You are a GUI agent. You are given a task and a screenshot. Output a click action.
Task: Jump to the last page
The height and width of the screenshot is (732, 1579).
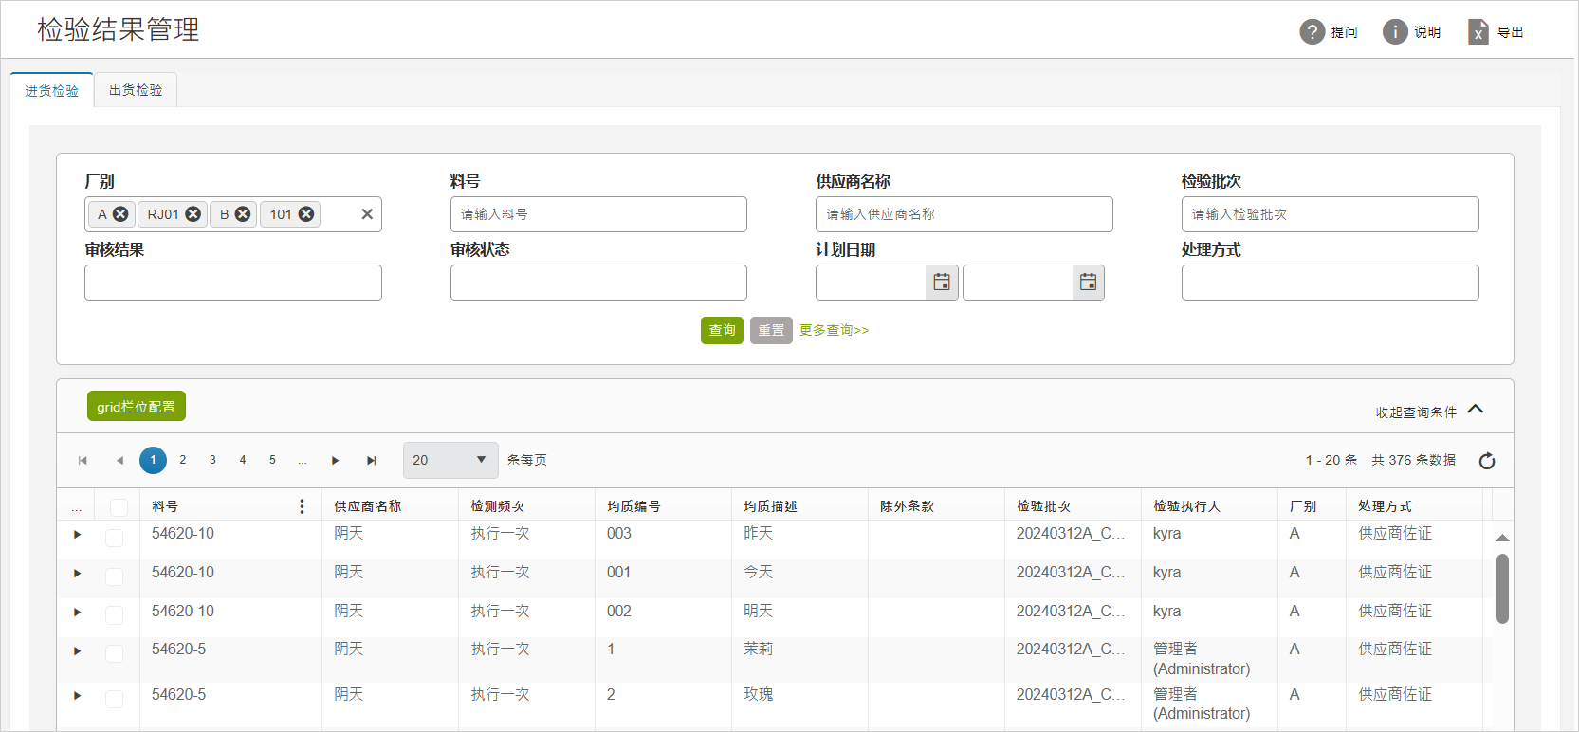coord(372,460)
